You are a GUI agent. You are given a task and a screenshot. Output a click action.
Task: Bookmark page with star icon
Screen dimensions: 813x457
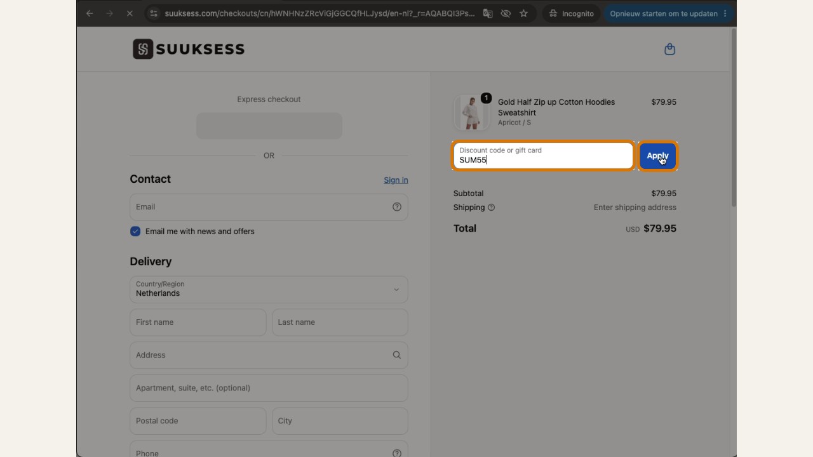523,13
